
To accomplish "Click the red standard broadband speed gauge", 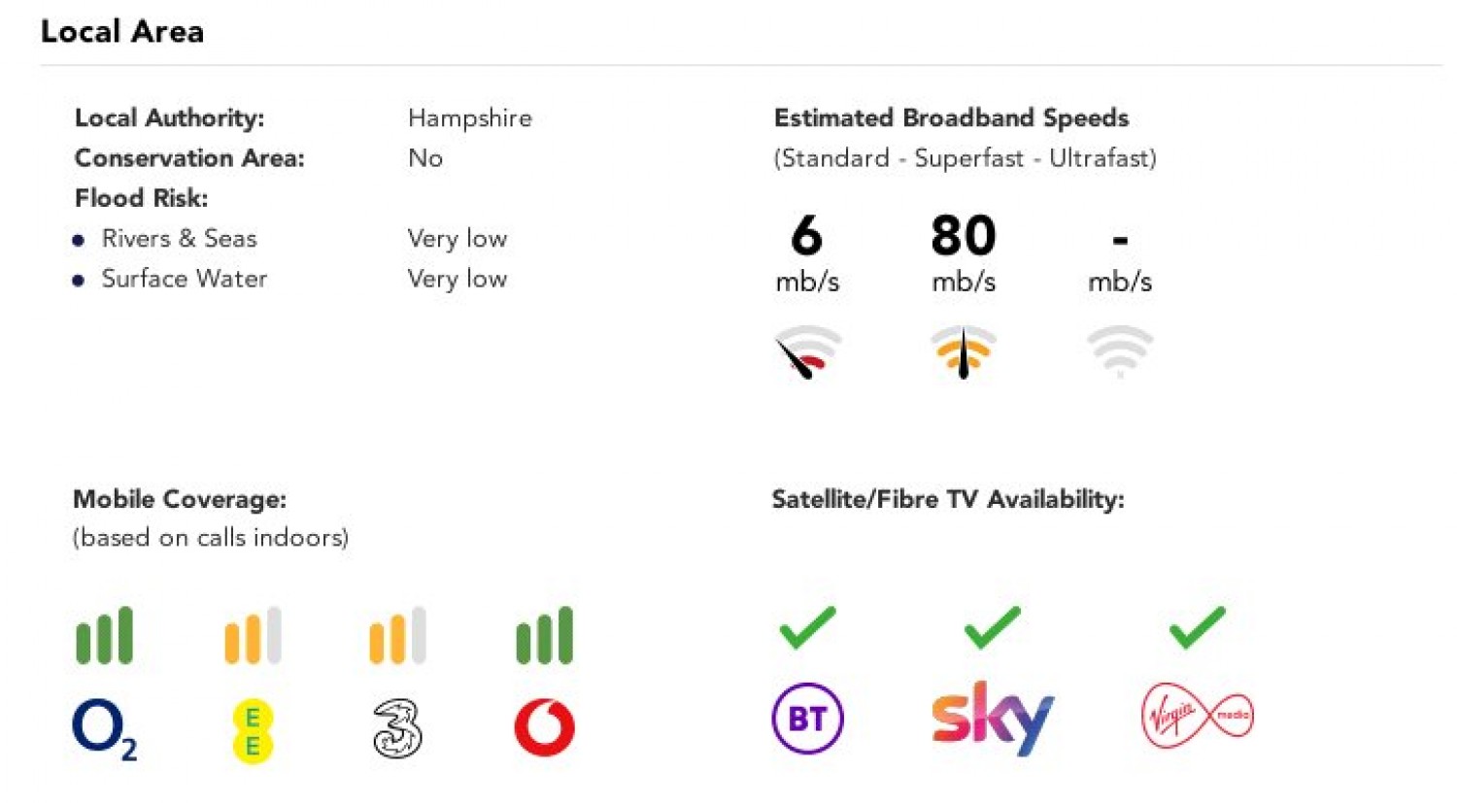I will (807, 352).
